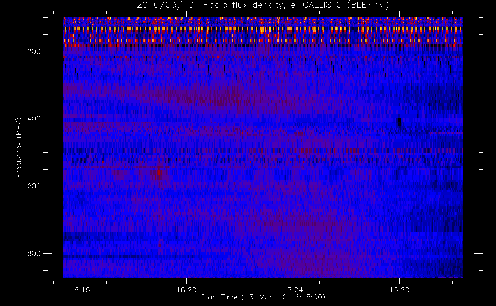Click the plot title "Radio flux density, e-CALLISTO (BLEN7M)"
Screen dimensions: 496x306
(x=296, y=5)
